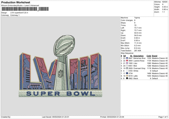Click the Lipstick Rose color swatch
The height and width of the screenshot is (119, 169).
pos(127,61)
